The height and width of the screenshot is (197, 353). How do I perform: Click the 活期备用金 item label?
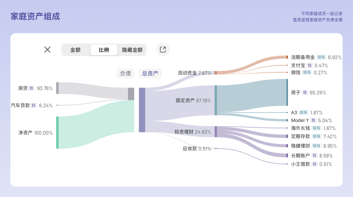(303, 57)
